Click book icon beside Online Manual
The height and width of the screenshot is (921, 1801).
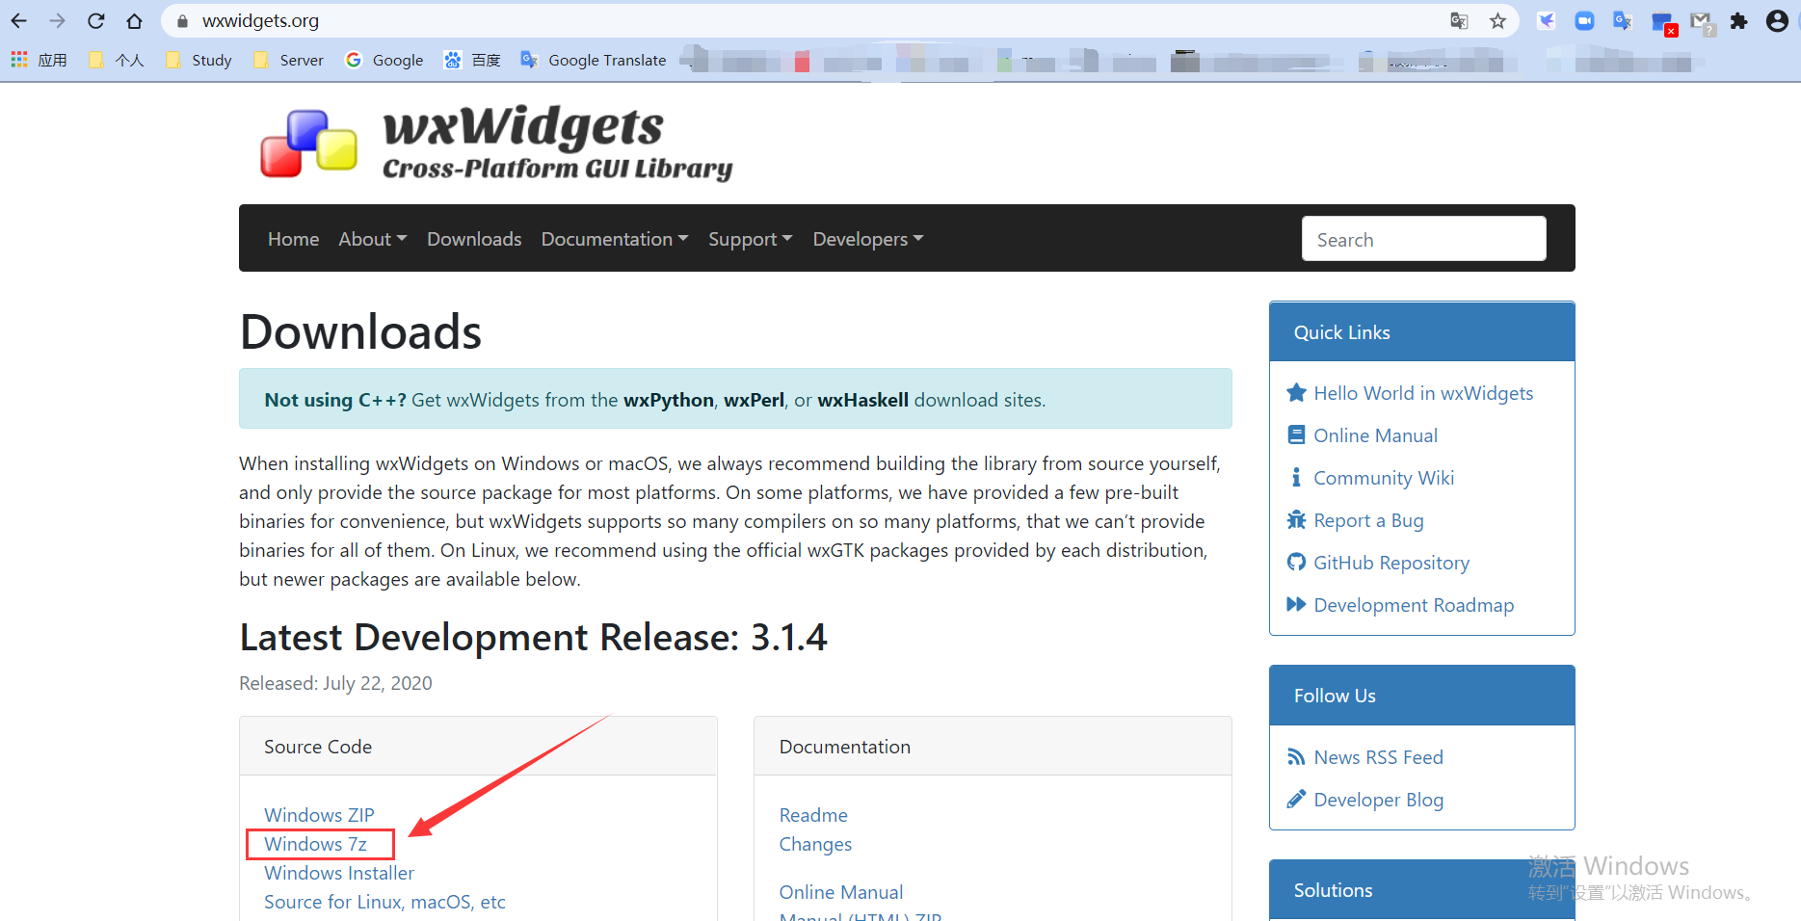[1296, 434]
